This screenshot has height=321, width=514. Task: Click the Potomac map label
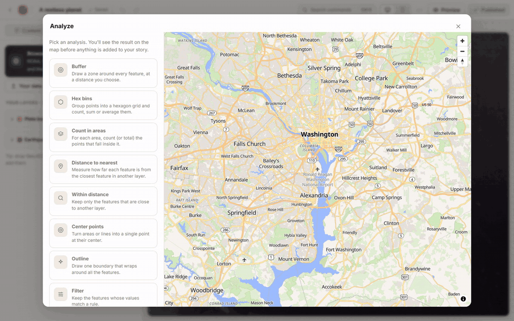229,55
